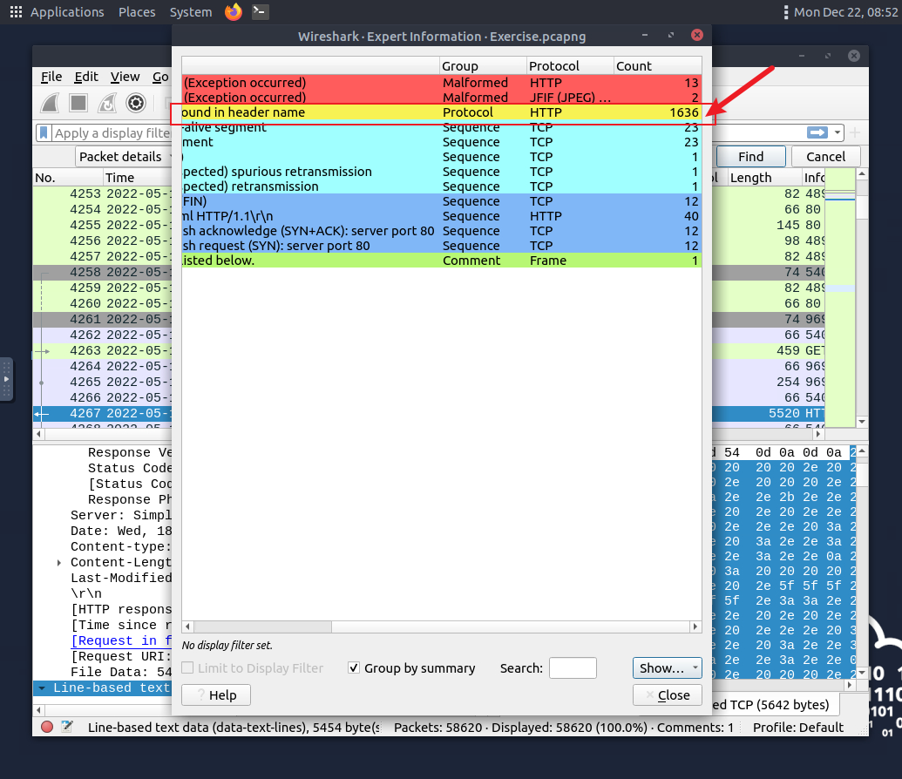
Task: Click the Close button in Expert Information
Action: (x=668, y=695)
